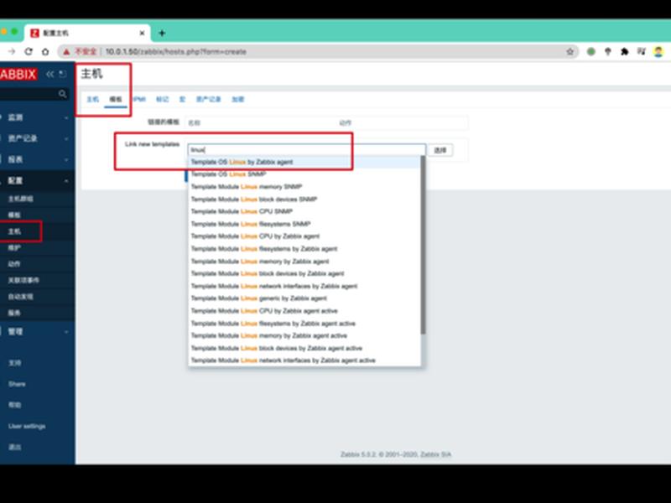This screenshot has height=503, width=671.
Task: Open 关联项事件 in sidebar
Action: [x=23, y=280]
